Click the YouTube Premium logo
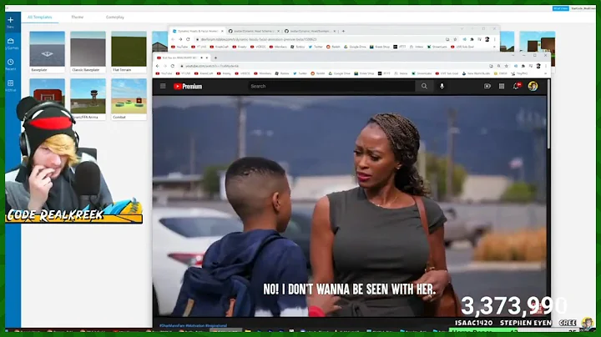This screenshot has height=337, width=601. click(188, 87)
